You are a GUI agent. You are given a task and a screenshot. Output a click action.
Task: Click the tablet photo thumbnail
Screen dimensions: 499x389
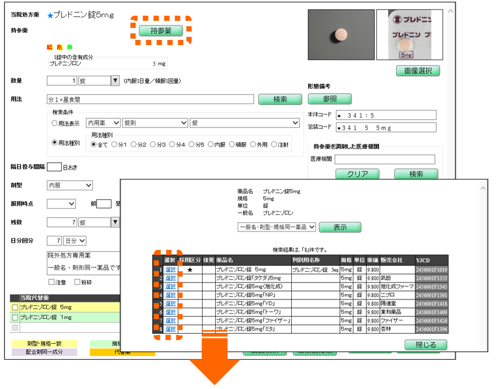click(340, 35)
